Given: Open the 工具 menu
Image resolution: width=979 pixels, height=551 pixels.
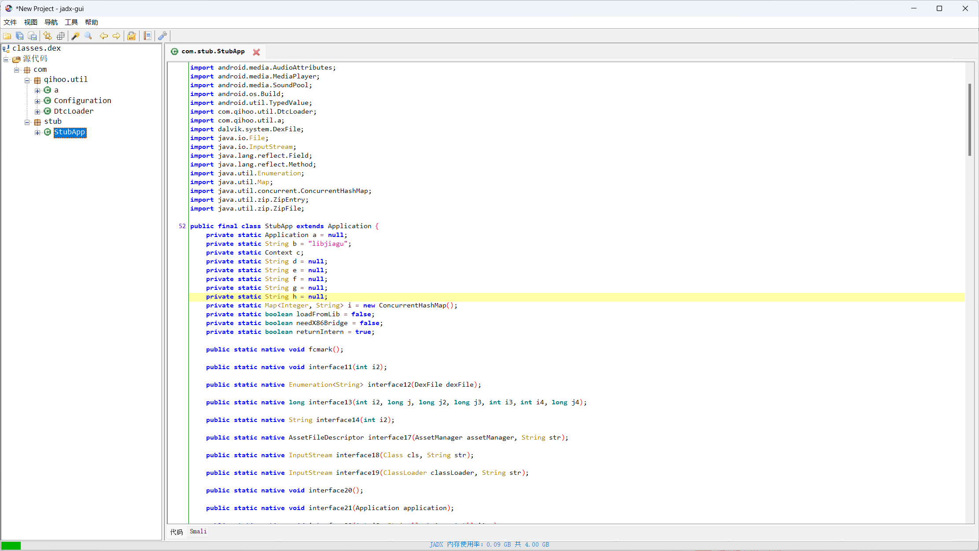Looking at the screenshot, I should click(x=71, y=22).
